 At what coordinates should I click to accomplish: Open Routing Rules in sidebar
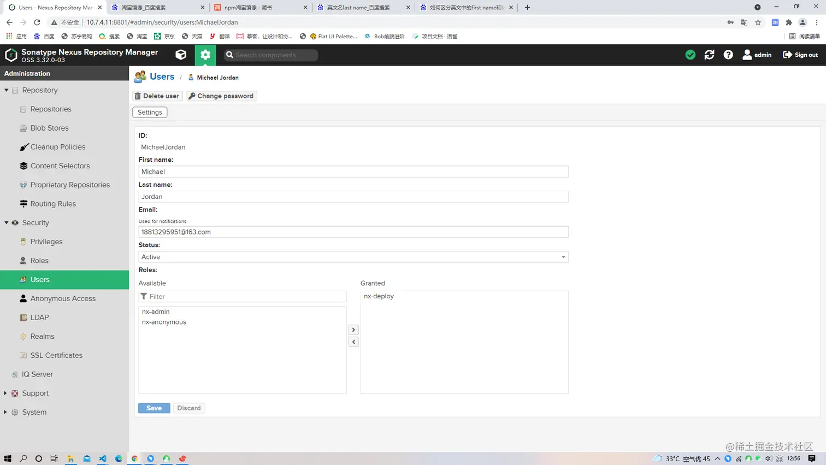coord(53,204)
